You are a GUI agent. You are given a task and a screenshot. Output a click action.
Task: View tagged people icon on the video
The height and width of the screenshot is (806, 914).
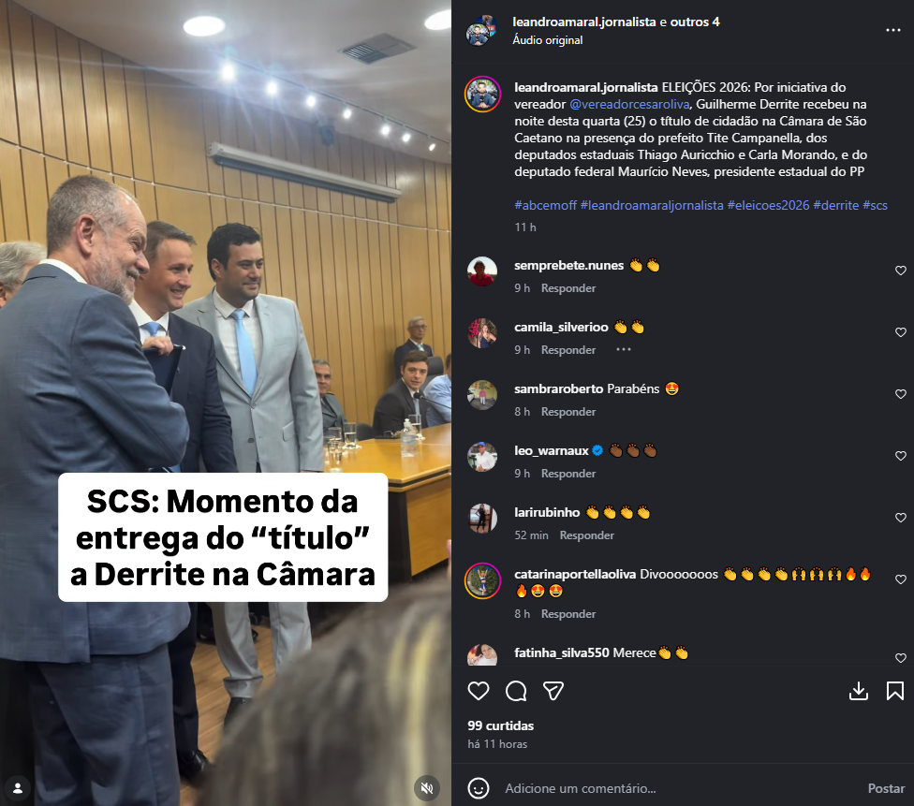coord(18,788)
